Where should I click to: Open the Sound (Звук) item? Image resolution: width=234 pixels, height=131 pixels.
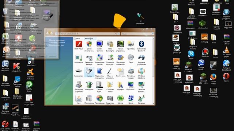click(131, 59)
